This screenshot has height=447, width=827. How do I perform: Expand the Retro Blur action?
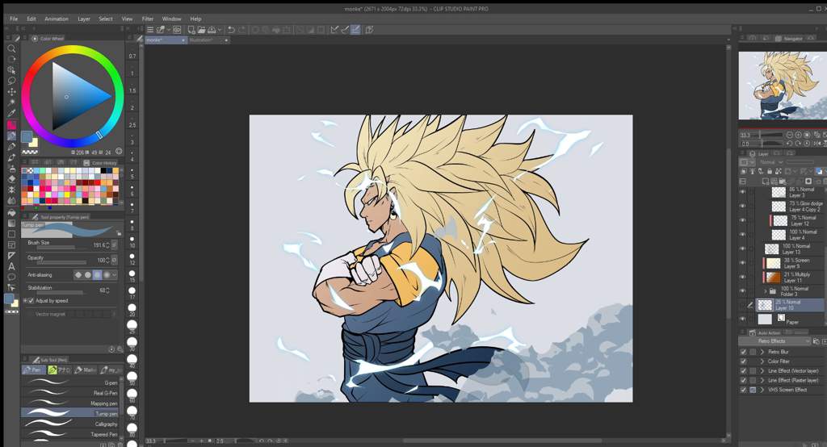[762, 352]
